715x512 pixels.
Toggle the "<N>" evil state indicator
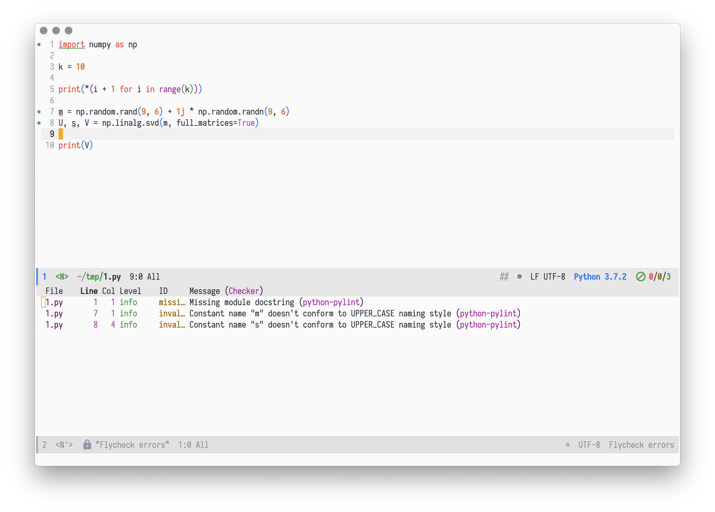62,277
